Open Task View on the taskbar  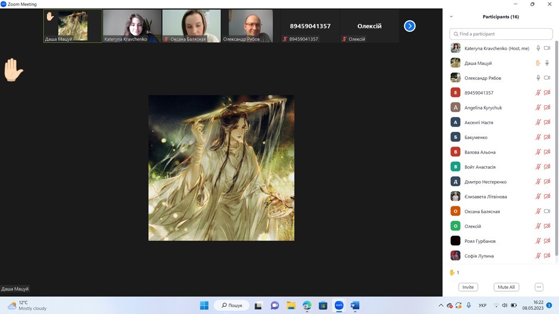258,306
